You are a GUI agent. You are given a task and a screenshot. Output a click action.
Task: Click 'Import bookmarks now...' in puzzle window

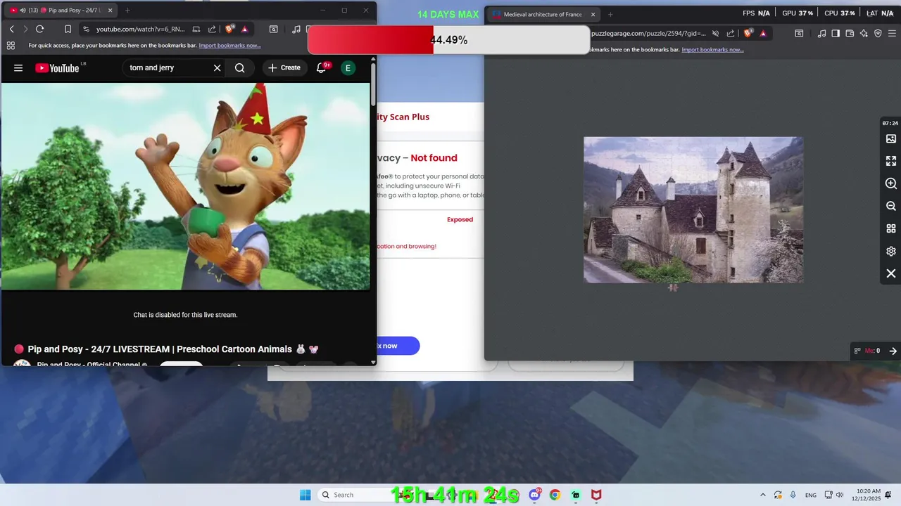[x=712, y=50]
